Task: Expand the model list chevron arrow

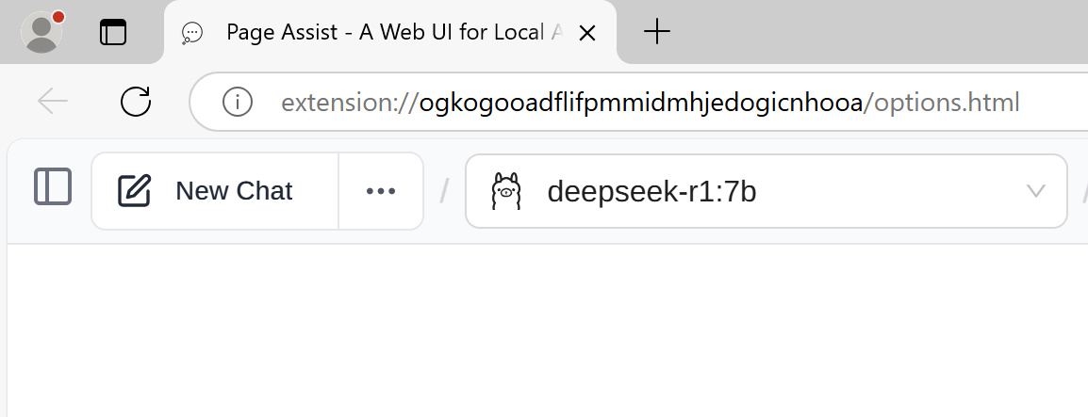Action: (x=1035, y=191)
